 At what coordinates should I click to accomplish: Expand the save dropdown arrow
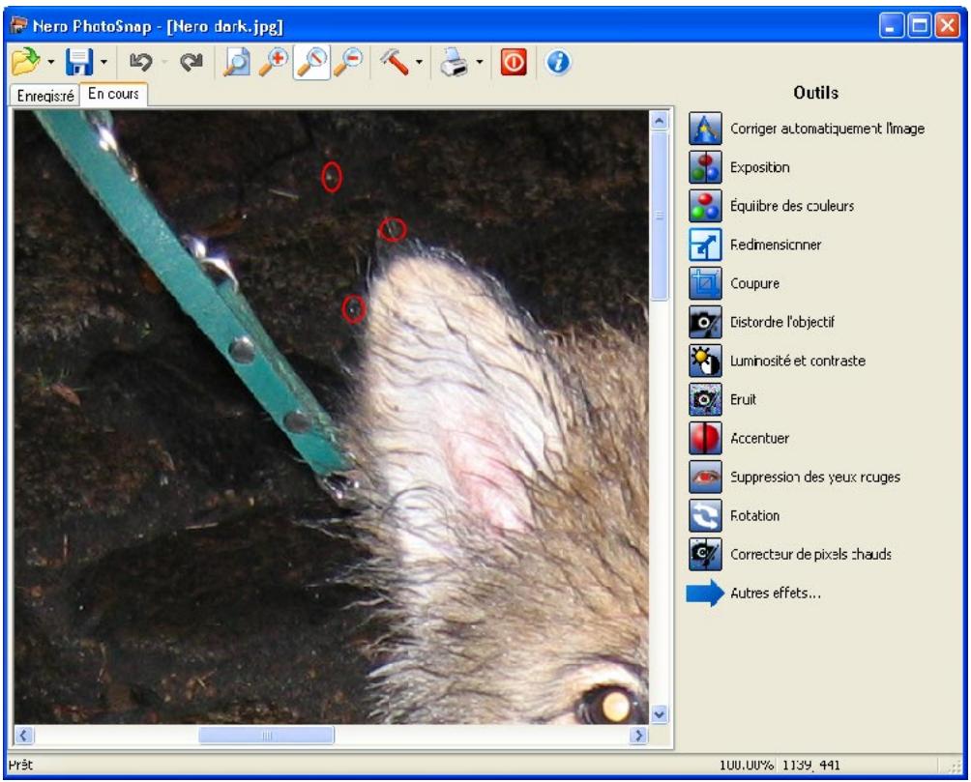point(103,62)
